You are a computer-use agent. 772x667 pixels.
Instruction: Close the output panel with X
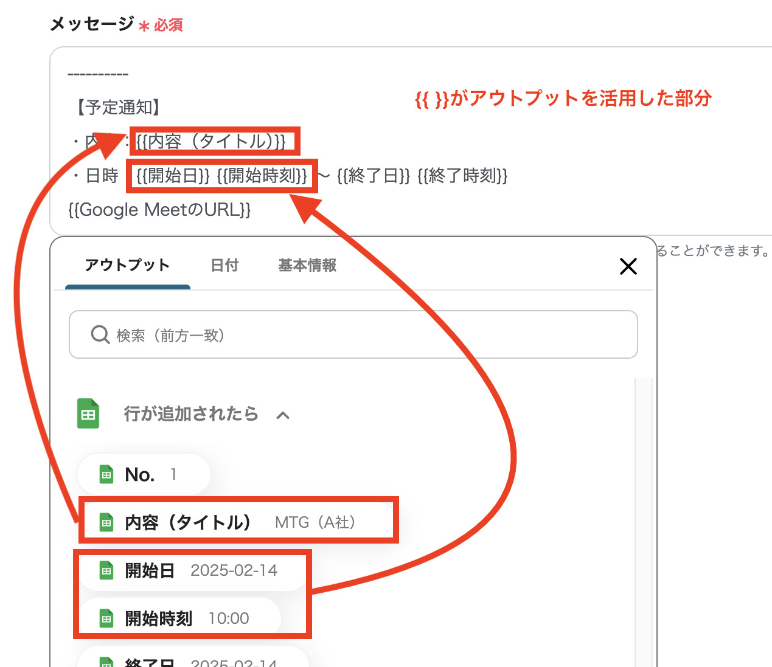coord(628,266)
